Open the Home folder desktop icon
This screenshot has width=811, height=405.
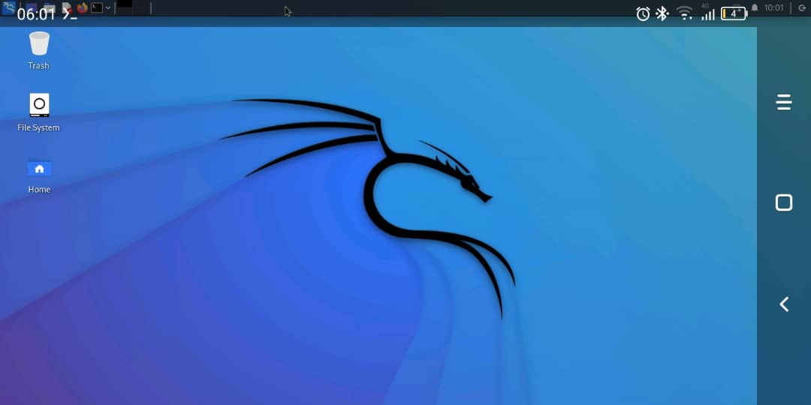click(x=39, y=176)
